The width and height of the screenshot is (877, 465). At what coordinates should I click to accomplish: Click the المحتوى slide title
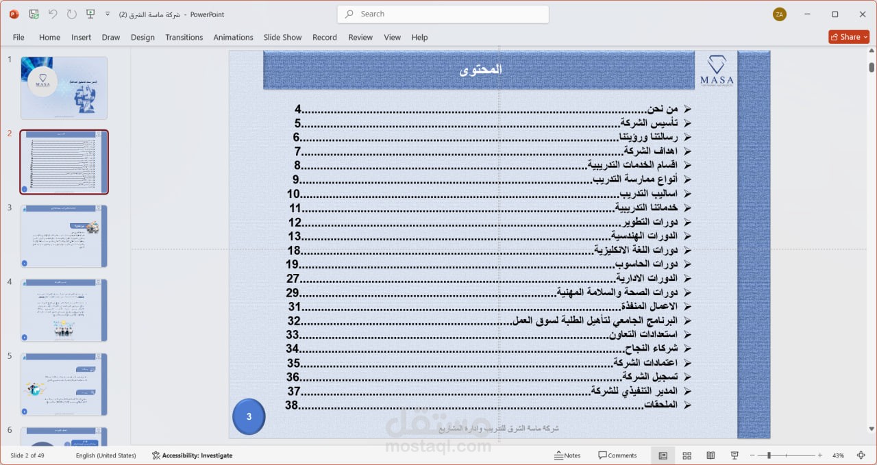tap(480, 69)
